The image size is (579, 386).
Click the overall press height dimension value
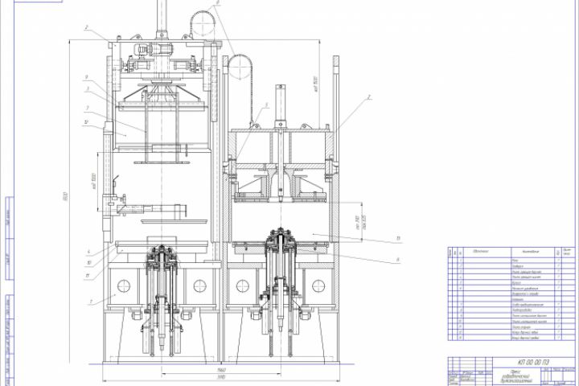pyautogui.click(x=66, y=196)
